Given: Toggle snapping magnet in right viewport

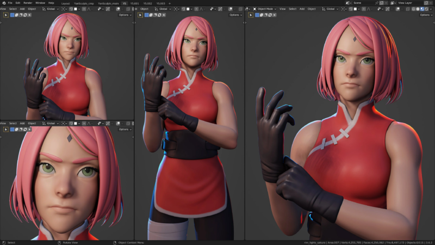Looking at the screenshot, I should tap(351, 9).
